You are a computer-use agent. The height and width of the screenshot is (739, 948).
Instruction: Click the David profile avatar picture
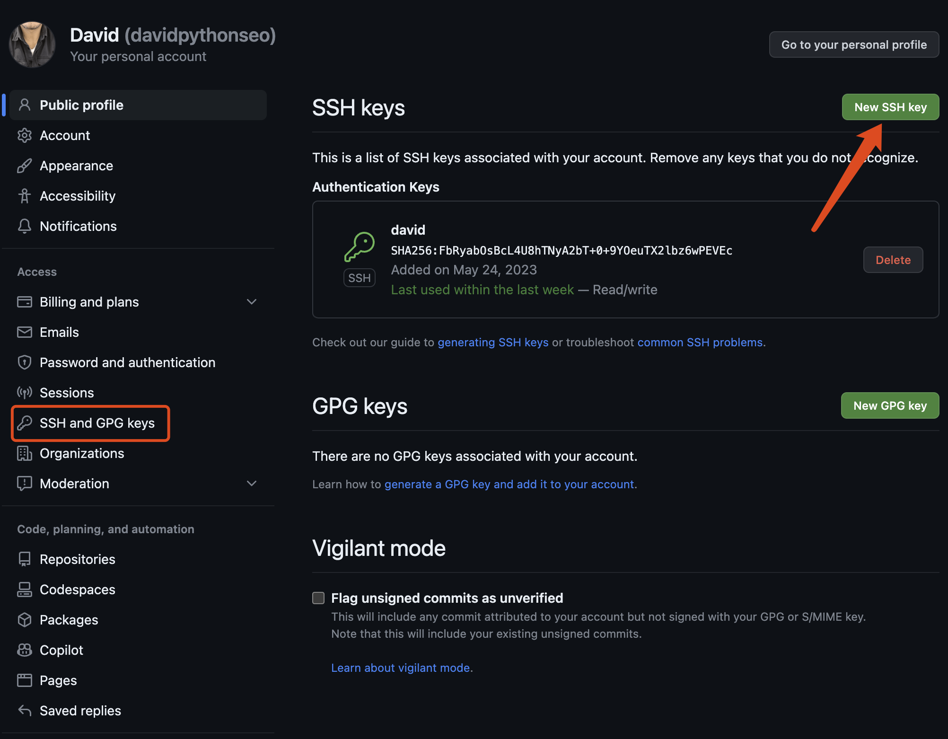click(x=32, y=44)
